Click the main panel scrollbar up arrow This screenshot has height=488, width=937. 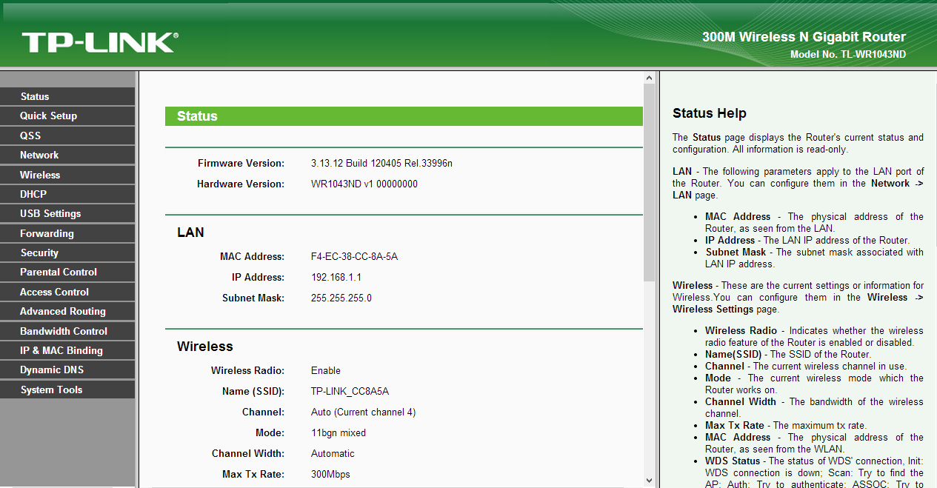point(649,78)
